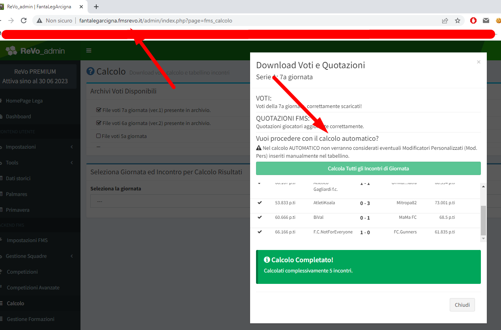
Task: Open the Seleziona la giornata dropdown
Action: click(170, 201)
